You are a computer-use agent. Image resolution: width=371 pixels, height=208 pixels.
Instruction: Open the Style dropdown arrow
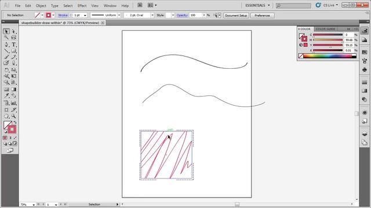click(173, 15)
